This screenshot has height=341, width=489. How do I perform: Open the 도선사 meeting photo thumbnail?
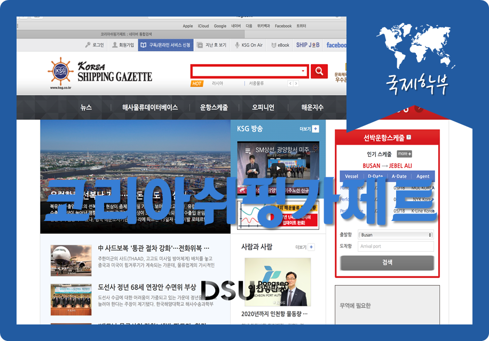(71, 299)
